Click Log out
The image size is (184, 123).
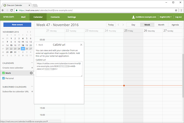click(178, 17)
